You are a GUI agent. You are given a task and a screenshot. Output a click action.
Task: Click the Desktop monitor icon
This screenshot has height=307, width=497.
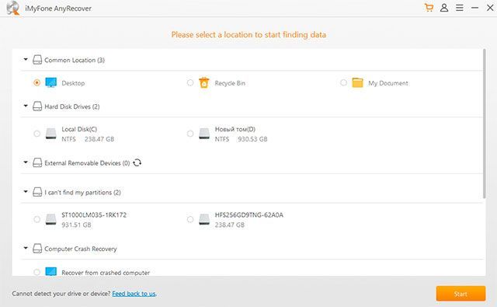pyautogui.click(x=50, y=83)
